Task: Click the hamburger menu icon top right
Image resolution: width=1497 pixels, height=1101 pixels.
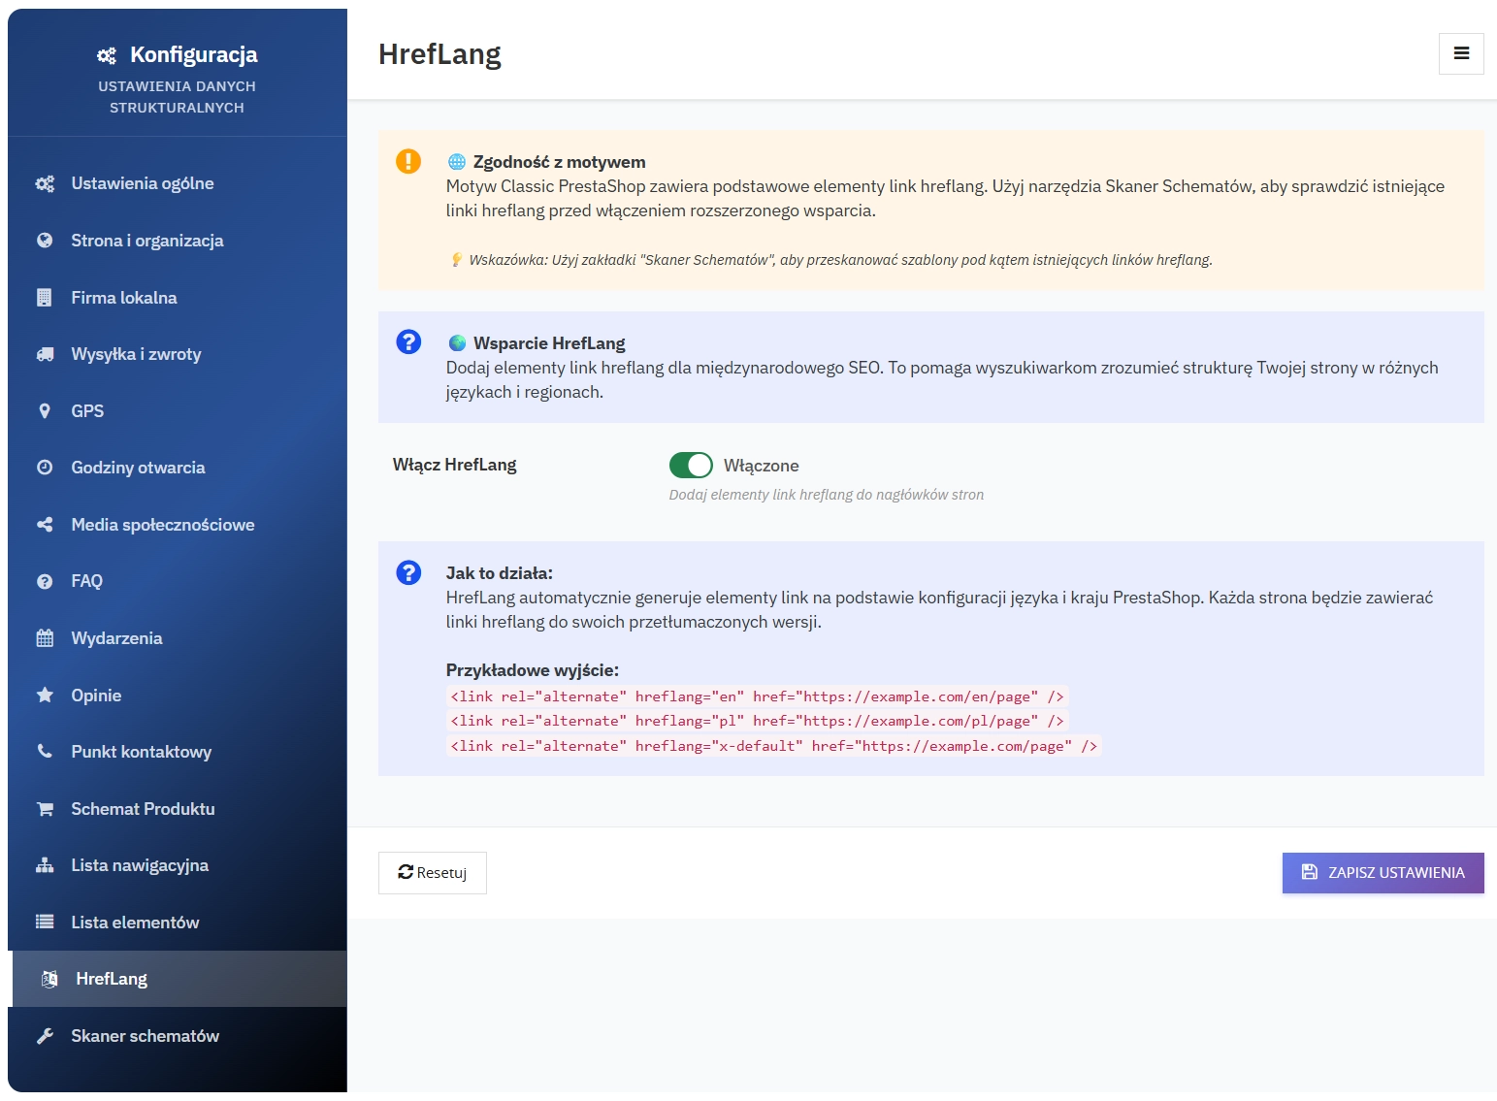Action: [1460, 53]
